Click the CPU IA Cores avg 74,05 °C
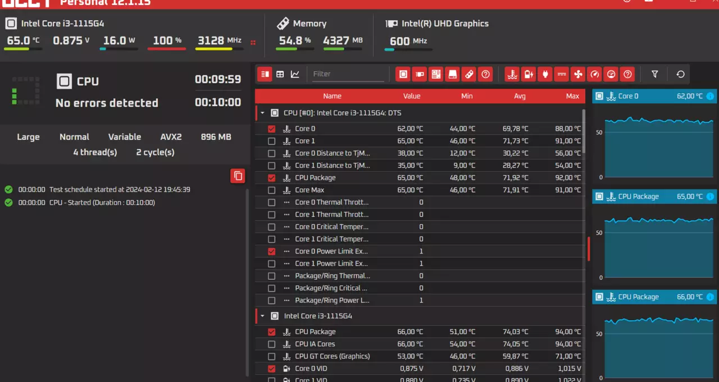This screenshot has height=382, width=719. coord(515,344)
